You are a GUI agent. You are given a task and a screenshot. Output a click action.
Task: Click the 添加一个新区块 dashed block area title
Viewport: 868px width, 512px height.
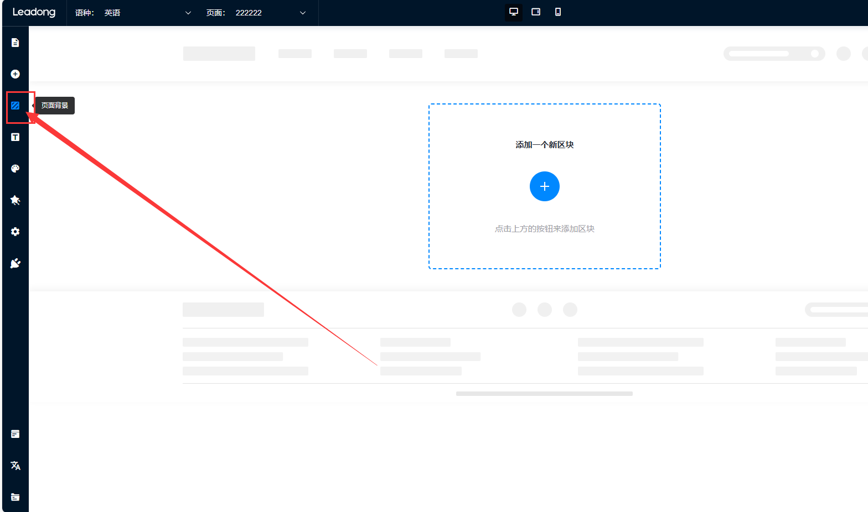click(x=545, y=145)
